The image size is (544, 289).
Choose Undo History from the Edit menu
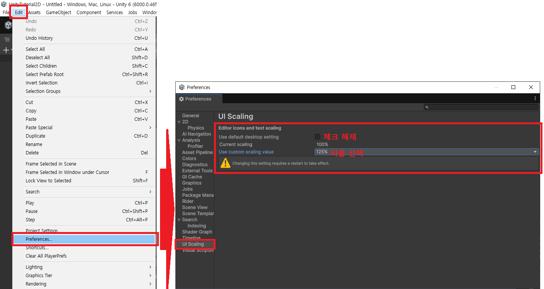coord(84,38)
